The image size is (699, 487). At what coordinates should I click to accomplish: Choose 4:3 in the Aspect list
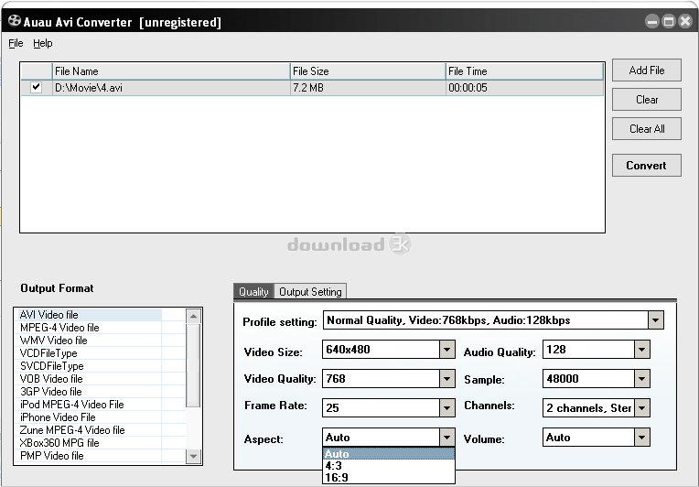click(388, 466)
